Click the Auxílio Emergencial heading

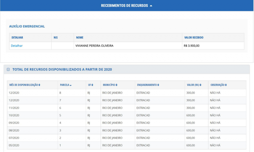[27, 26]
